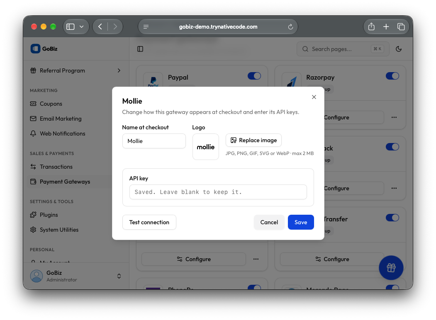The image size is (436, 320).
Task: Cancel the Mollie gateway dialog
Action: tap(269, 222)
